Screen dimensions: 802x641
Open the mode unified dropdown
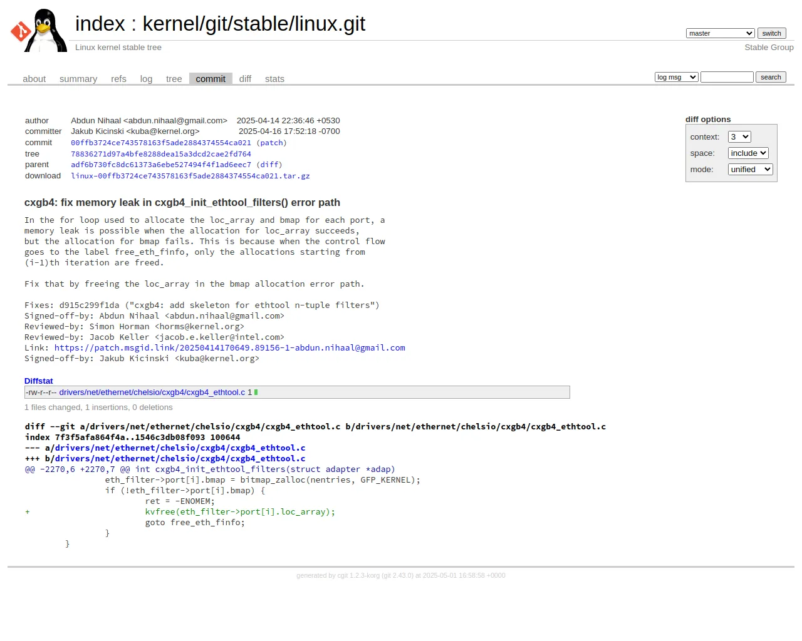pos(751,170)
